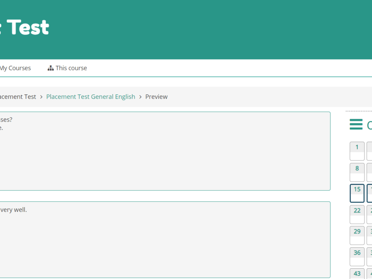Go to question 43 in quiz navigation
This screenshot has width=372, height=279.
click(357, 274)
